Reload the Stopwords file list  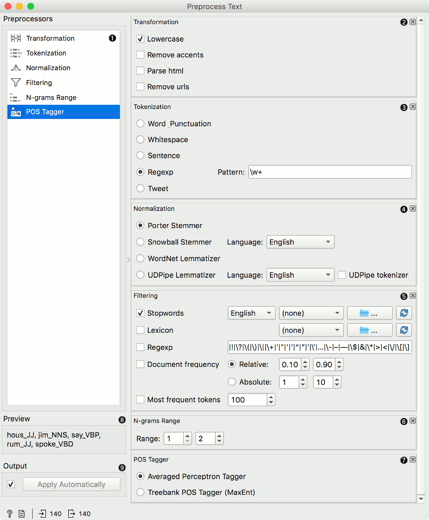coord(404,313)
